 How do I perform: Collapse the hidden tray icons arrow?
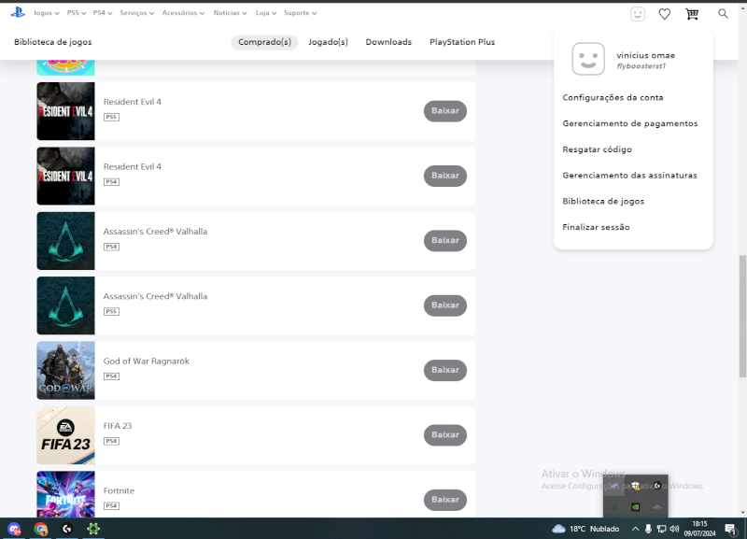[x=635, y=529]
